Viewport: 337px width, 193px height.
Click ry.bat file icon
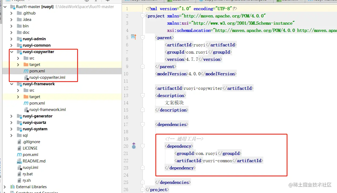click(x=19, y=174)
